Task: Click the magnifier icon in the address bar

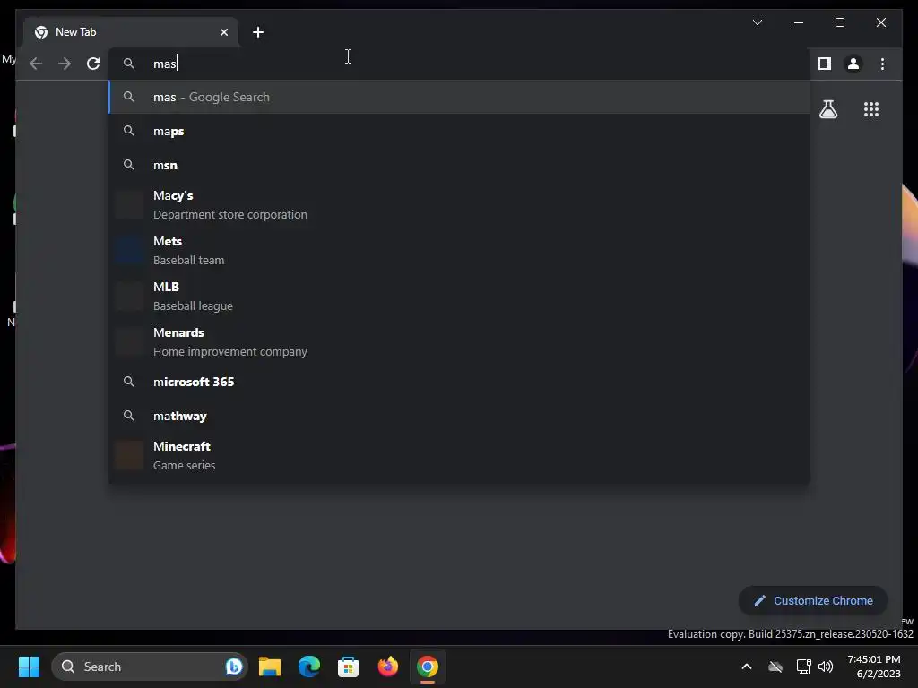Action: pyautogui.click(x=129, y=64)
